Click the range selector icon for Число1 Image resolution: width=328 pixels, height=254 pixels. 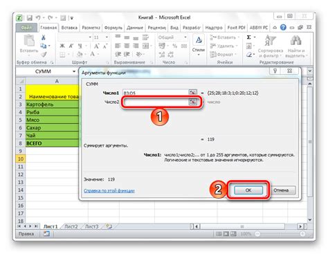coord(192,93)
